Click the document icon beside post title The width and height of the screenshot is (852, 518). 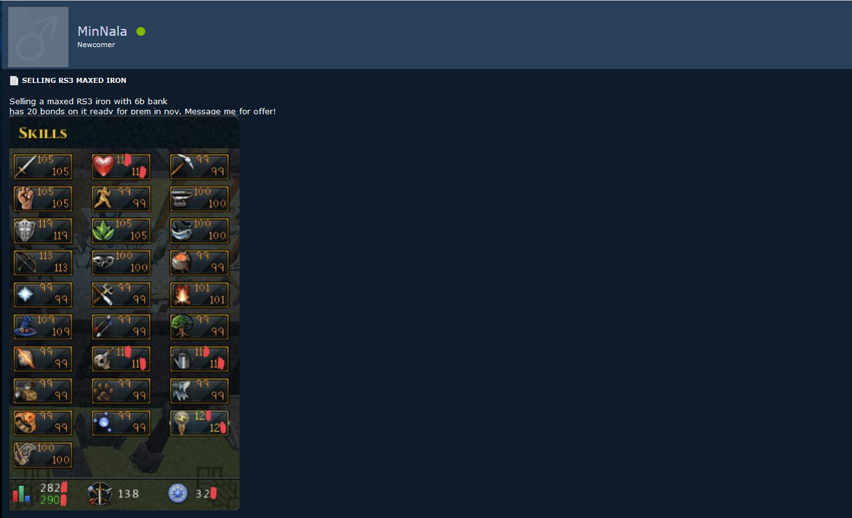tap(14, 80)
